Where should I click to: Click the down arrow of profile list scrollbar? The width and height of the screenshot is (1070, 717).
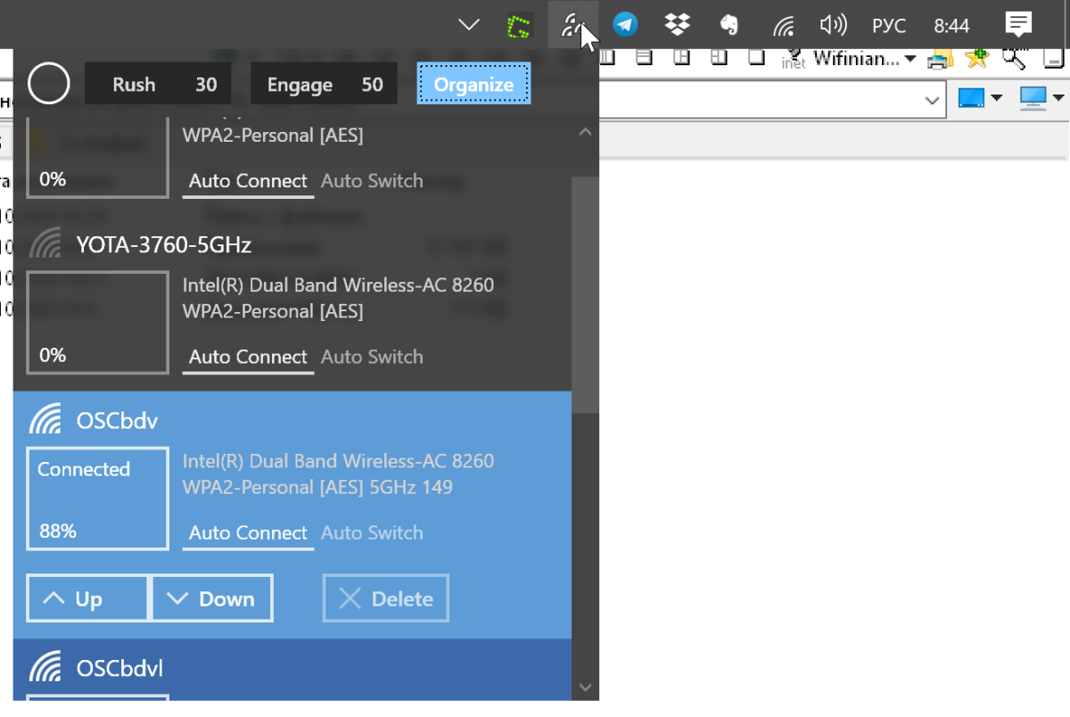585,687
